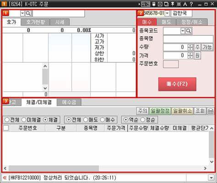Adjust 수량 quantity stepper arrows
The width and height of the screenshot is (217, 183).
190,47
